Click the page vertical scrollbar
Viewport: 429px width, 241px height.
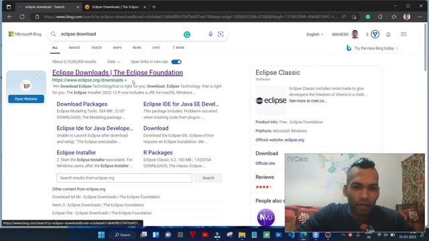(425, 47)
